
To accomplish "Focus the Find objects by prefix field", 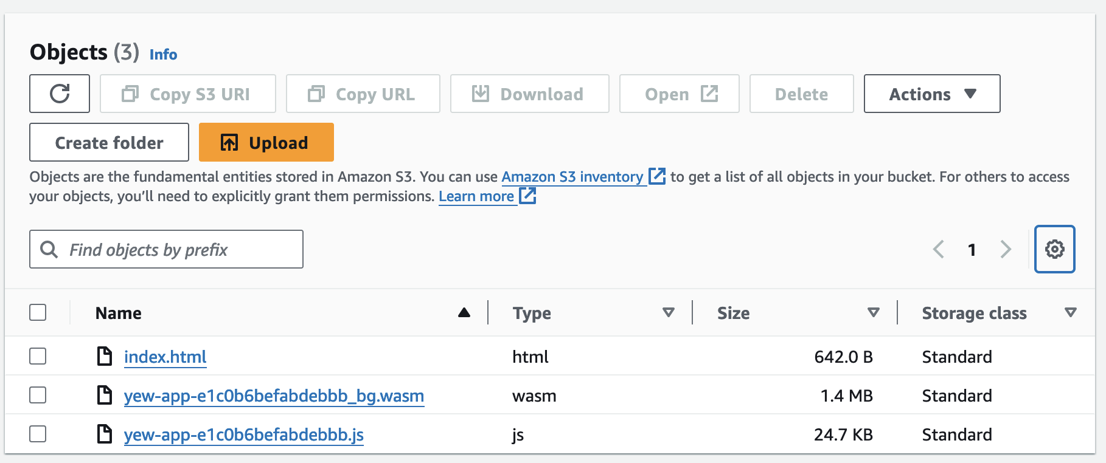I will coord(176,249).
